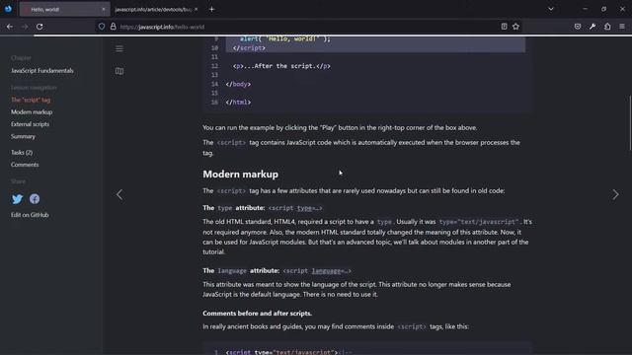Click the Firefox View icon
632x355 pixels.
8,9
